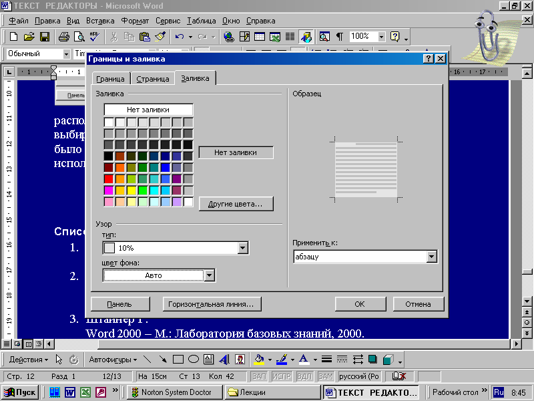Open the Fill Color dropdown arrow
This screenshot has height=401, width=534.
[270, 360]
